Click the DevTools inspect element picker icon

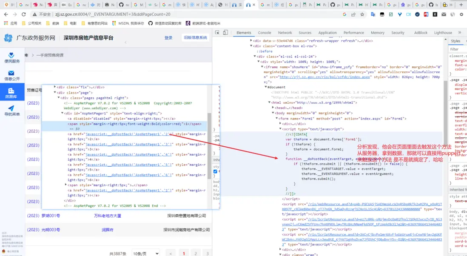[x=217, y=33]
